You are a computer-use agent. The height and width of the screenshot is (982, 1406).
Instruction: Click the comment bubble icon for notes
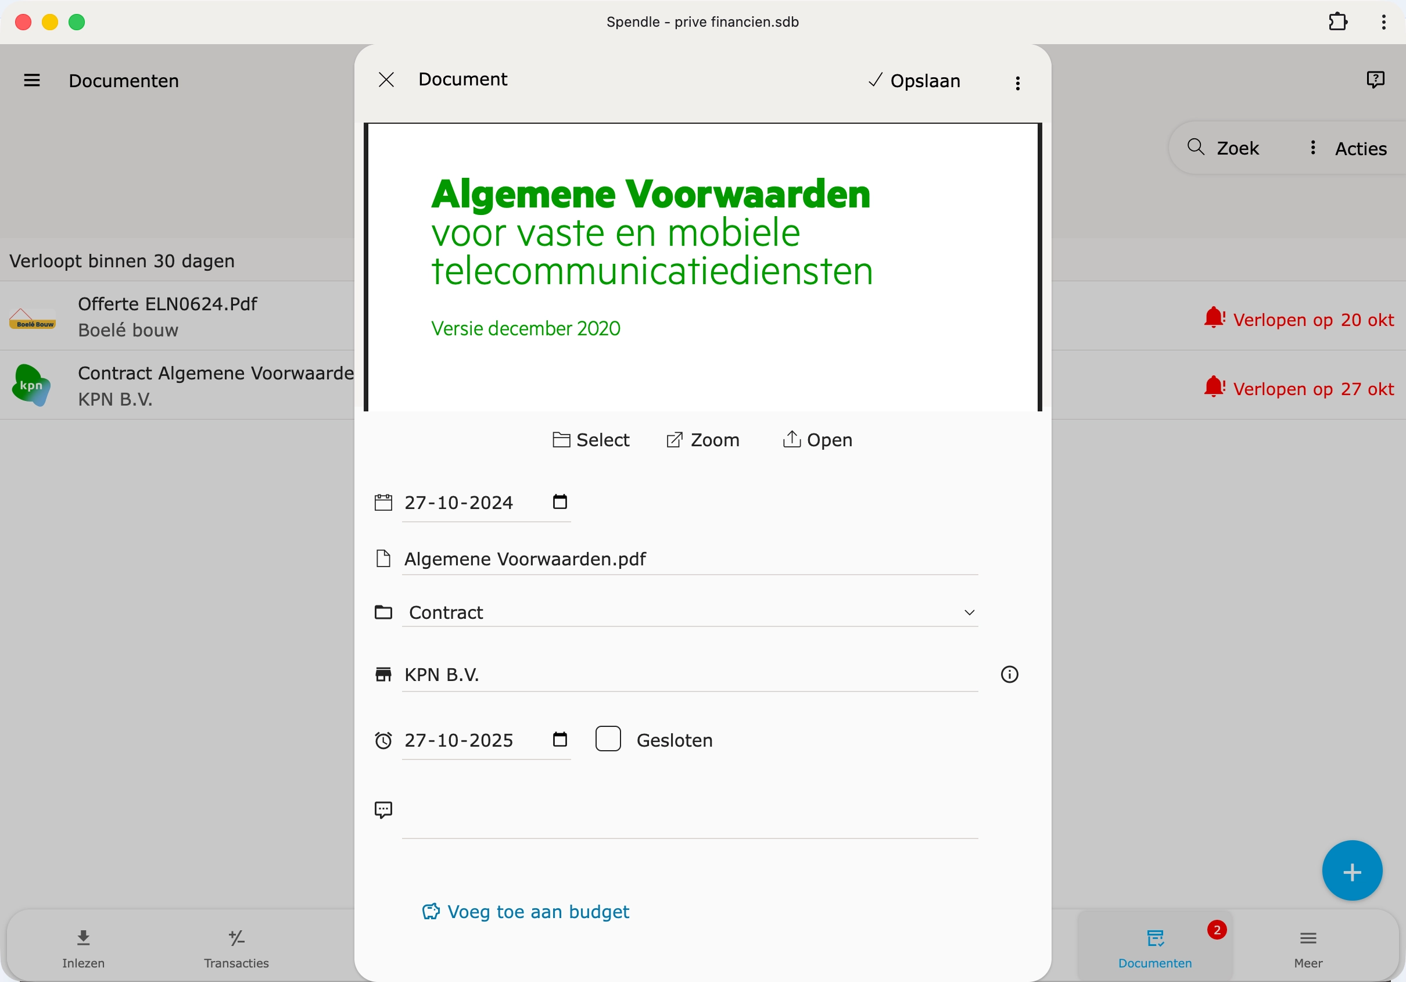(384, 810)
